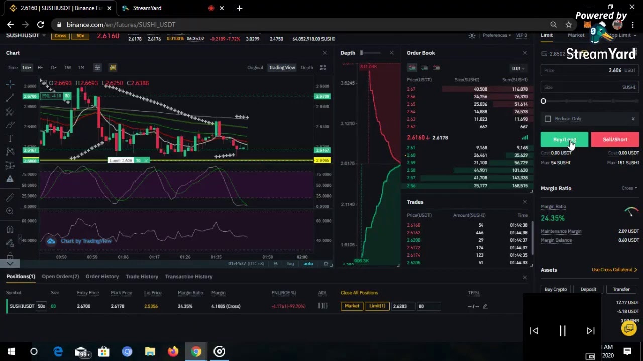Image resolution: width=643 pixels, height=361 pixels.
Task: Click the Buy/Long button
Action: (564, 140)
